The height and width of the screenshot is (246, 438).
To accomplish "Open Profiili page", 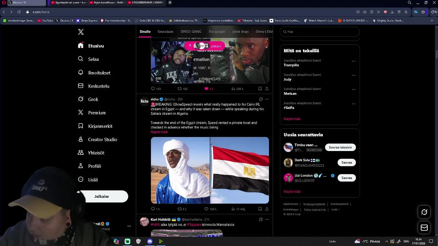I will (89, 166).
